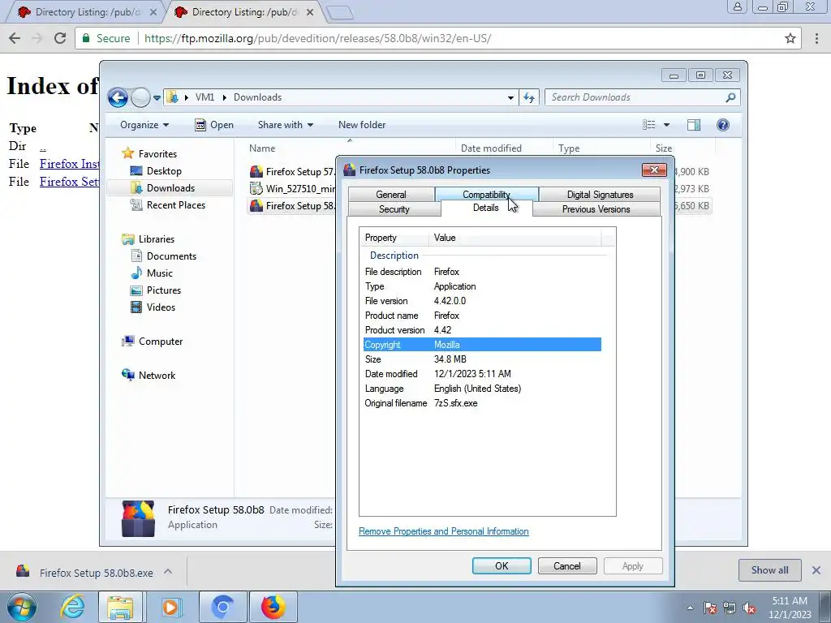831x623 pixels.
Task: Reload the Chrome page
Action: click(x=60, y=38)
